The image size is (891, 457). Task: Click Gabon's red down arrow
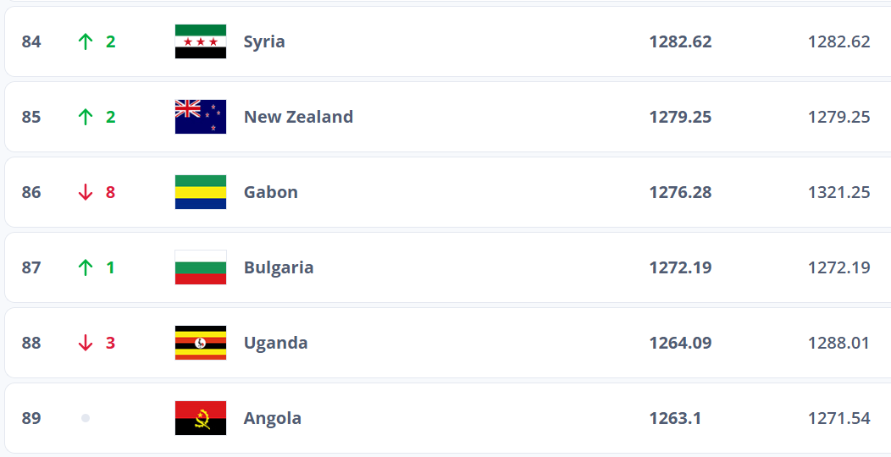(x=85, y=192)
